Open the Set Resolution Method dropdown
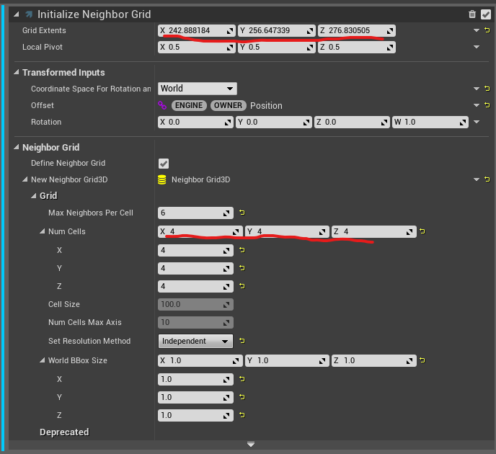496x454 pixels. (195, 341)
